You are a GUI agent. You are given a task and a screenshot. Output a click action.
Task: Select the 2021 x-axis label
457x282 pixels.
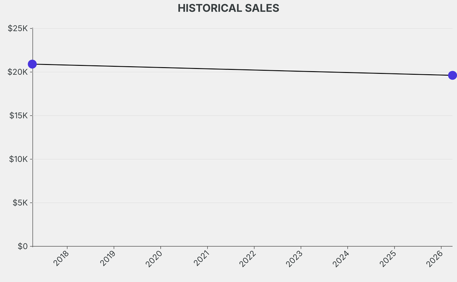202,259
